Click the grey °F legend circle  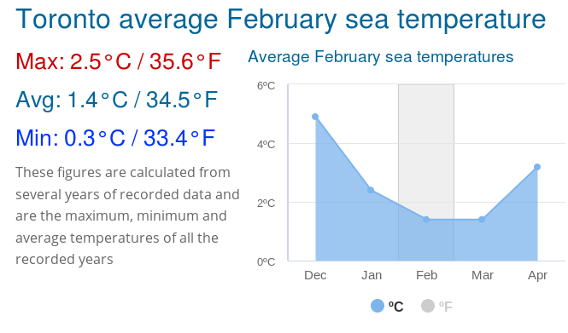[428, 306]
